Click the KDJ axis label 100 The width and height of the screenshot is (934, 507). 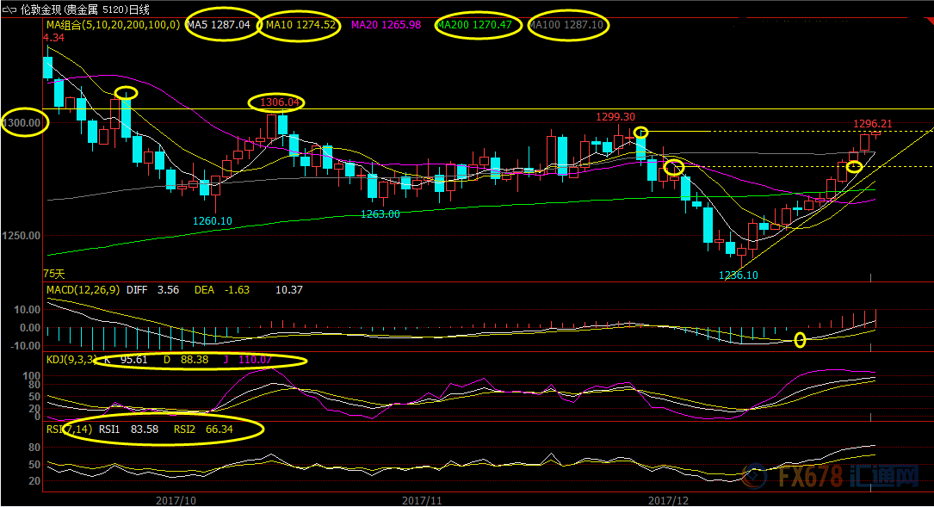click(x=32, y=376)
